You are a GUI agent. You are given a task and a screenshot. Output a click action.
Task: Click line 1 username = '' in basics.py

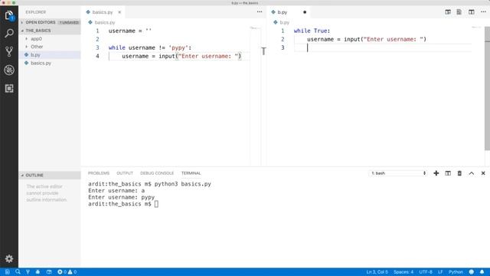(x=130, y=31)
